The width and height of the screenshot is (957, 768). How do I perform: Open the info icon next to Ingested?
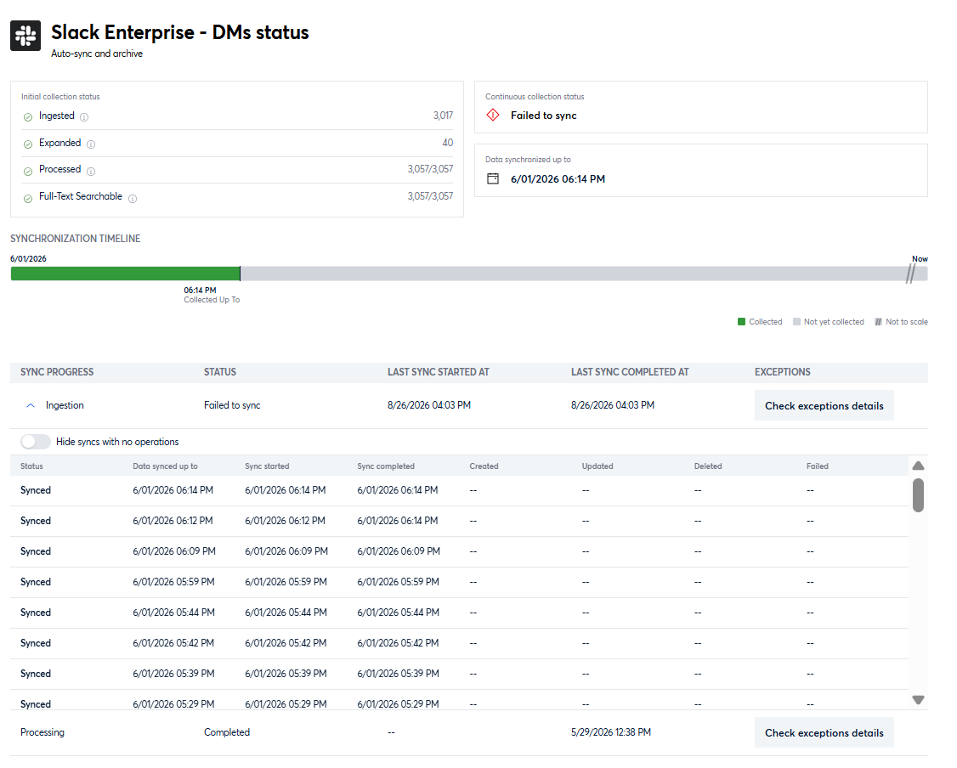pyautogui.click(x=84, y=117)
